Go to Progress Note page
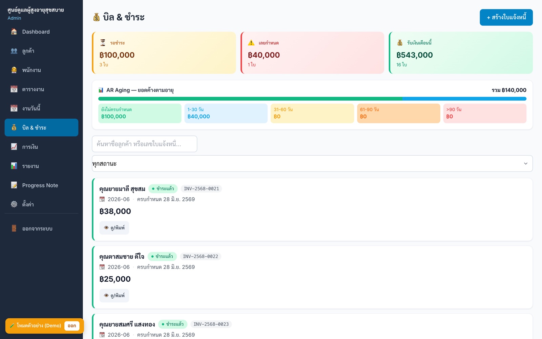This screenshot has width=542, height=339. (41, 185)
